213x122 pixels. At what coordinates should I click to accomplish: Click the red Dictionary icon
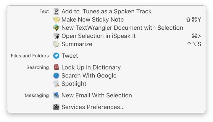coord(56,67)
